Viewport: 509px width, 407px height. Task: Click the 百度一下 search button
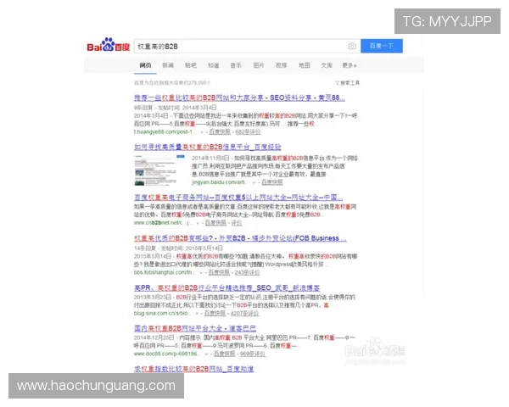coord(382,46)
